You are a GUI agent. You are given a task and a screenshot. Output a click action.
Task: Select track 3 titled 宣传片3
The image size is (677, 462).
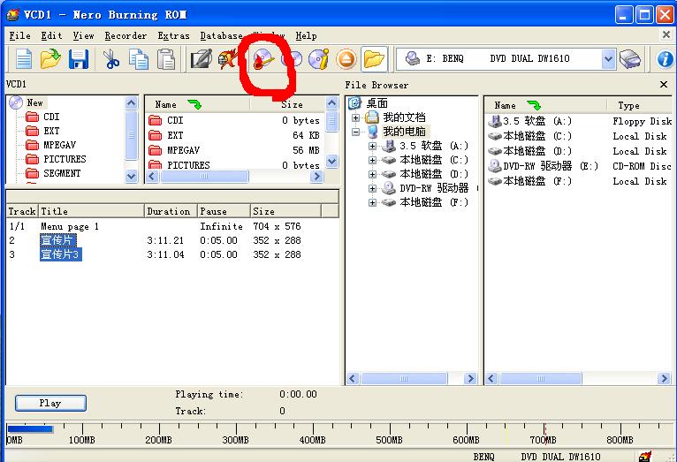coord(60,254)
